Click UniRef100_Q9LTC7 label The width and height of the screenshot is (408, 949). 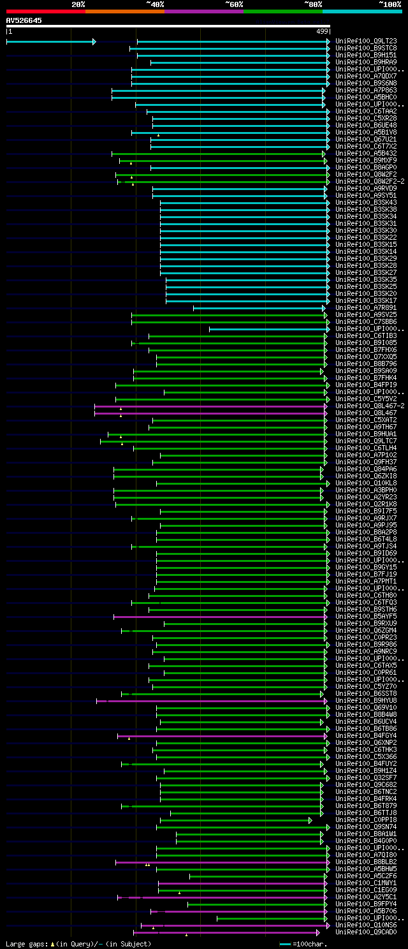coord(366,441)
